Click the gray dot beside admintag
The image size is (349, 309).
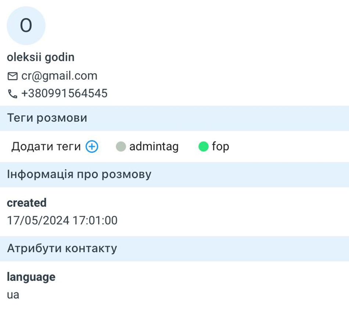coord(121,147)
